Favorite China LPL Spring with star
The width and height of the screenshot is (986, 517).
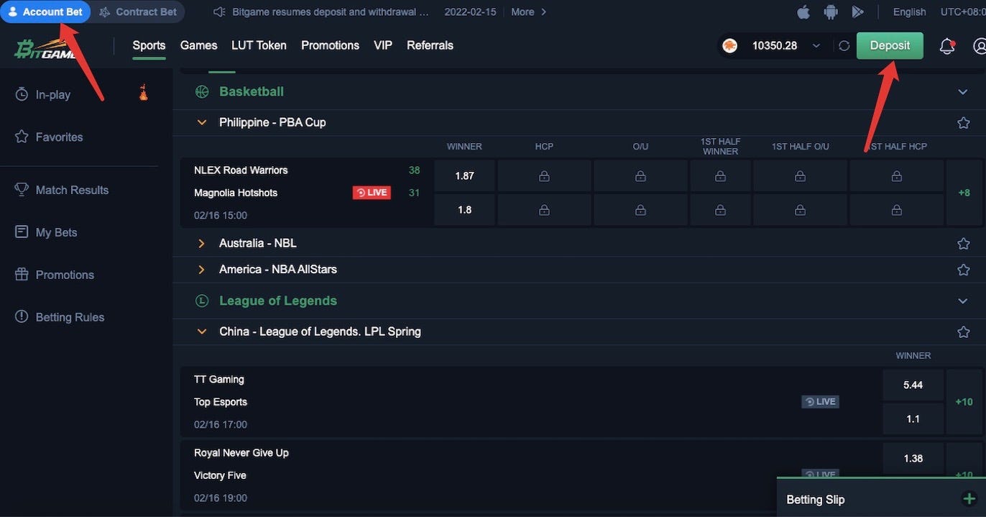pos(964,332)
